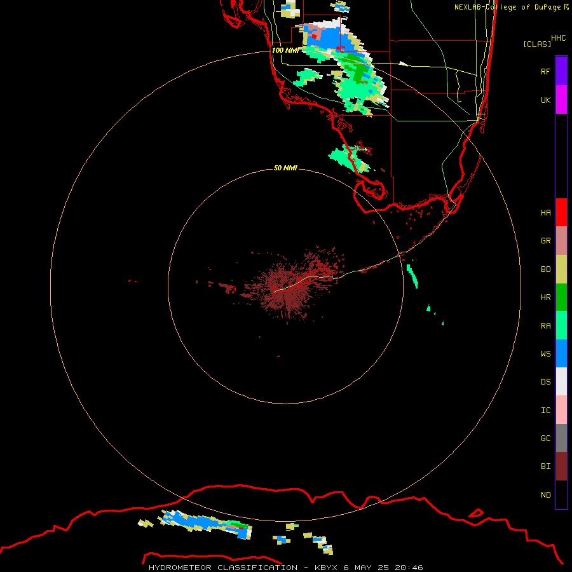Screen dimensions: 572x572
Task: Click the 6 MAY 25 date text
Action: coord(367,568)
